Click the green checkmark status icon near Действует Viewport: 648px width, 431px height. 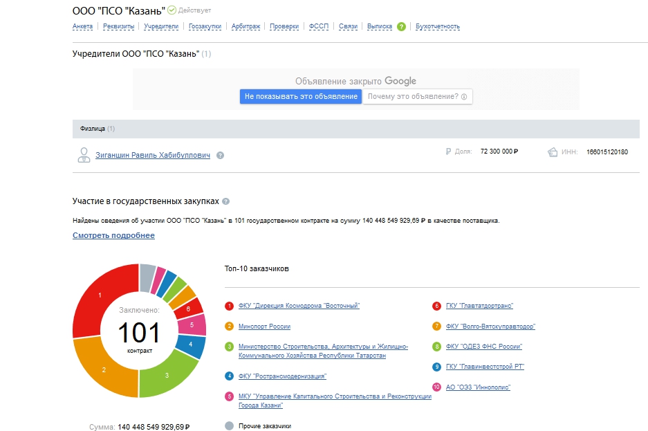click(x=172, y=10)
